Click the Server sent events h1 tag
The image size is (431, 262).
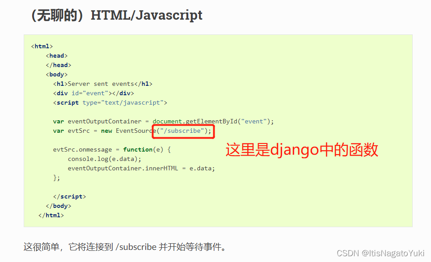(x=103, y=84)
